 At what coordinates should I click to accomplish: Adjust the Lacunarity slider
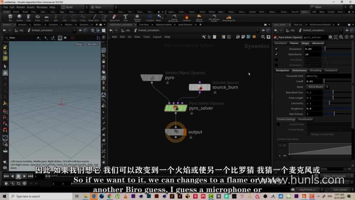pos(337,103)
